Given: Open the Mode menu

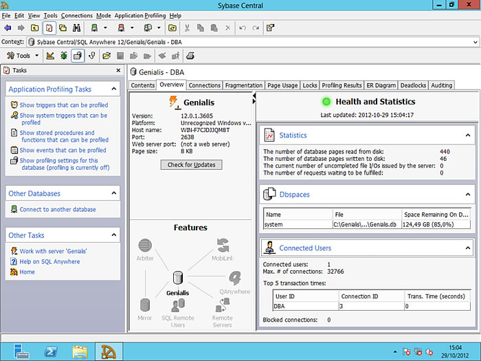Looking at the screenshot, I should pyautogui.click(x=103, y=15).
